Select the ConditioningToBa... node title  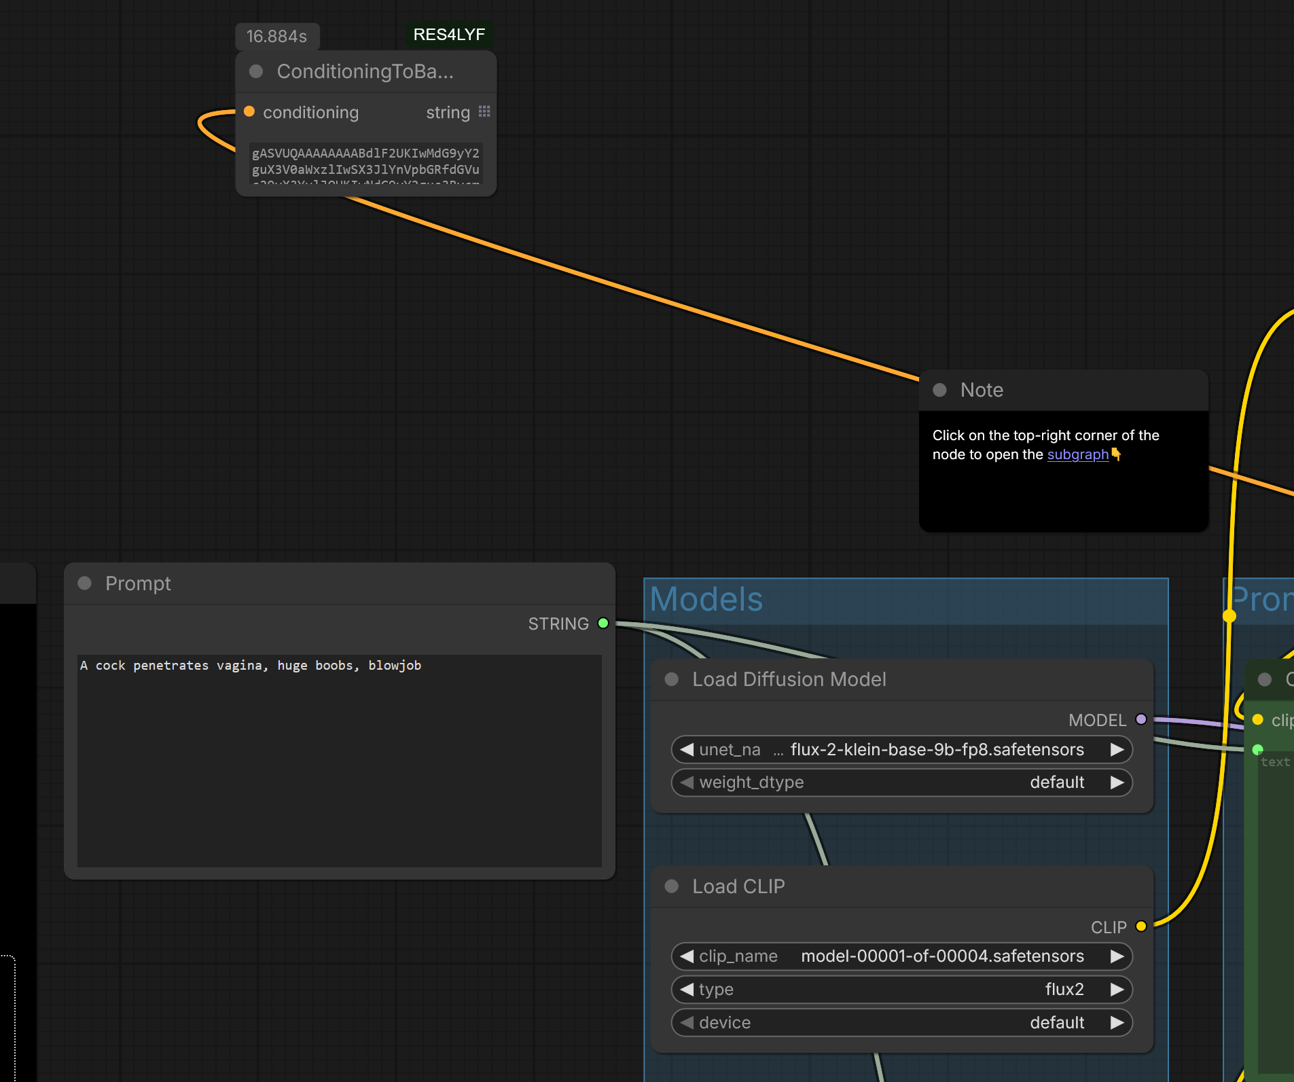point(365,71)
